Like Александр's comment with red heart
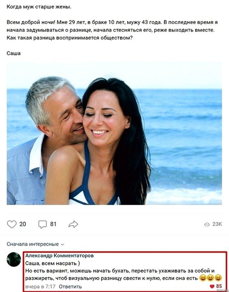This screenshot has width=229, height=292. 212,286
